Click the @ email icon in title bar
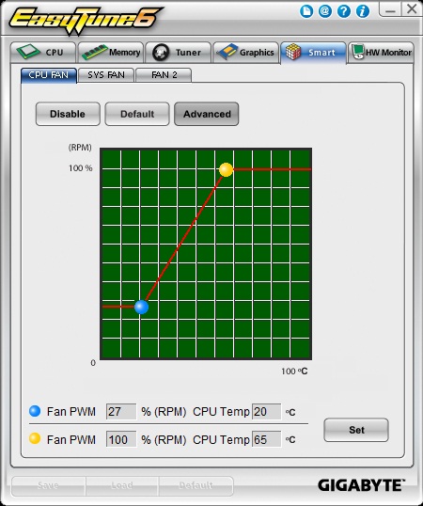 325,11
